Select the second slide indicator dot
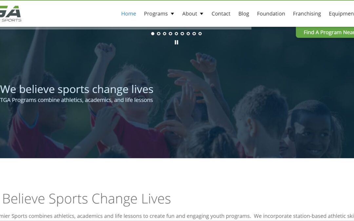 point(159,34)
